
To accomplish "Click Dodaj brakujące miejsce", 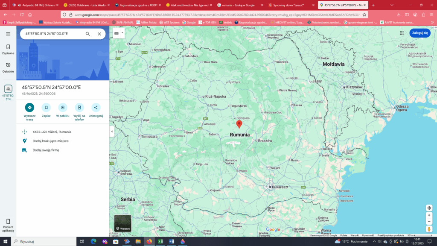I will (50, 141).
